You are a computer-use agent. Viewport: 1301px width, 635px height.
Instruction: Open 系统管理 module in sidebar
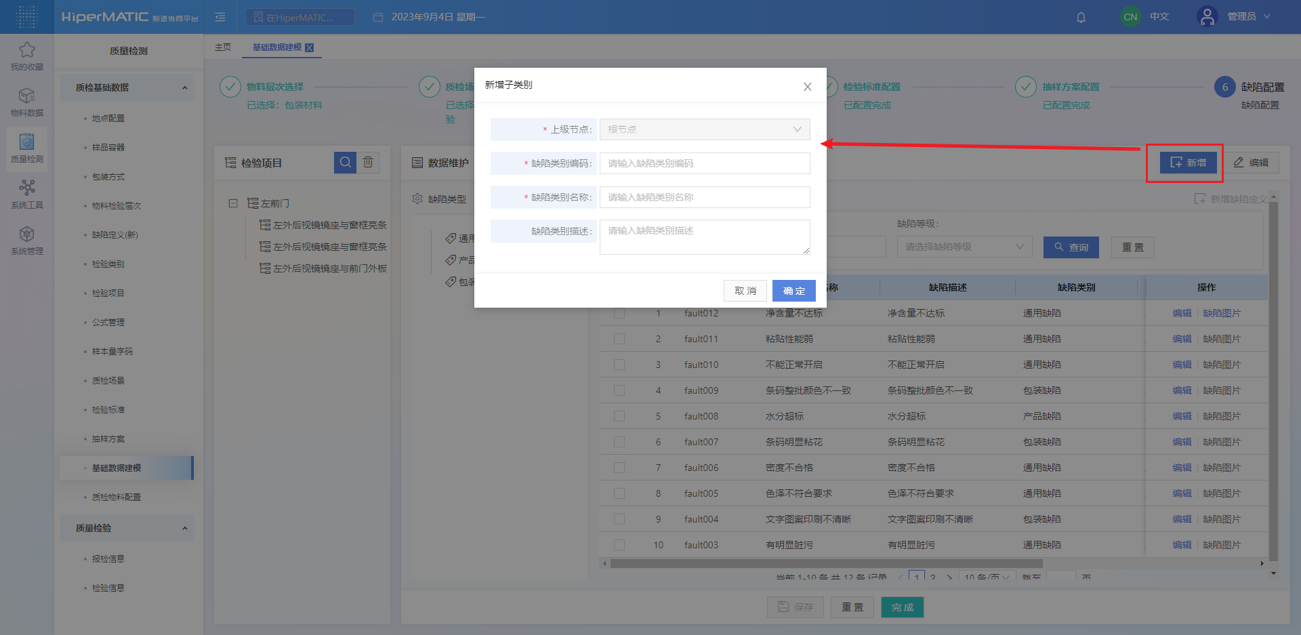click(27, 240)
